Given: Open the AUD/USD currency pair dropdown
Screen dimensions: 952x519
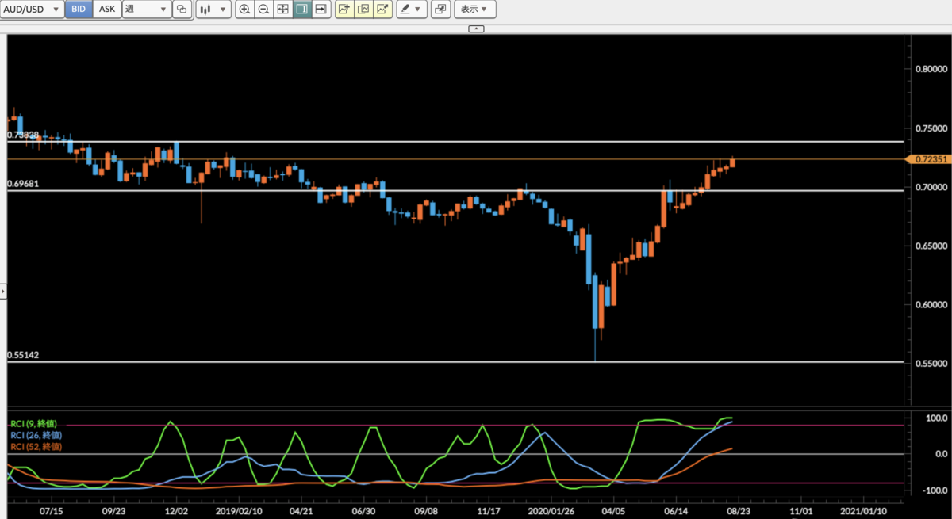Looking at the screenshot, I should (33, 10).
